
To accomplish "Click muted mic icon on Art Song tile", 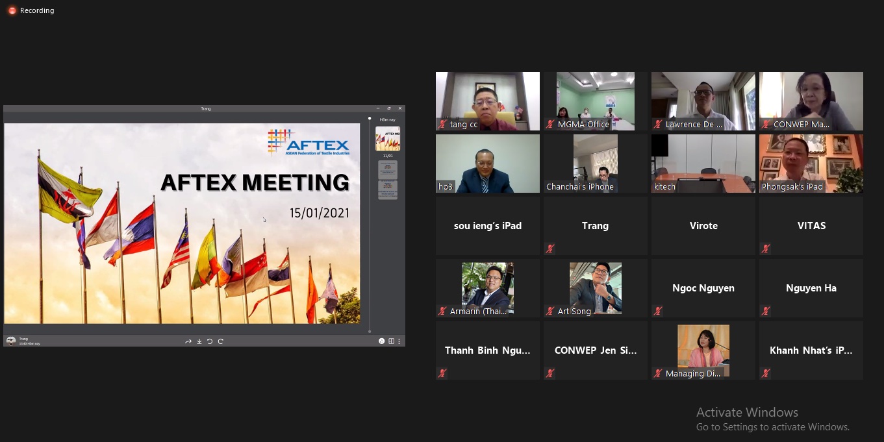I will point(550,311).
